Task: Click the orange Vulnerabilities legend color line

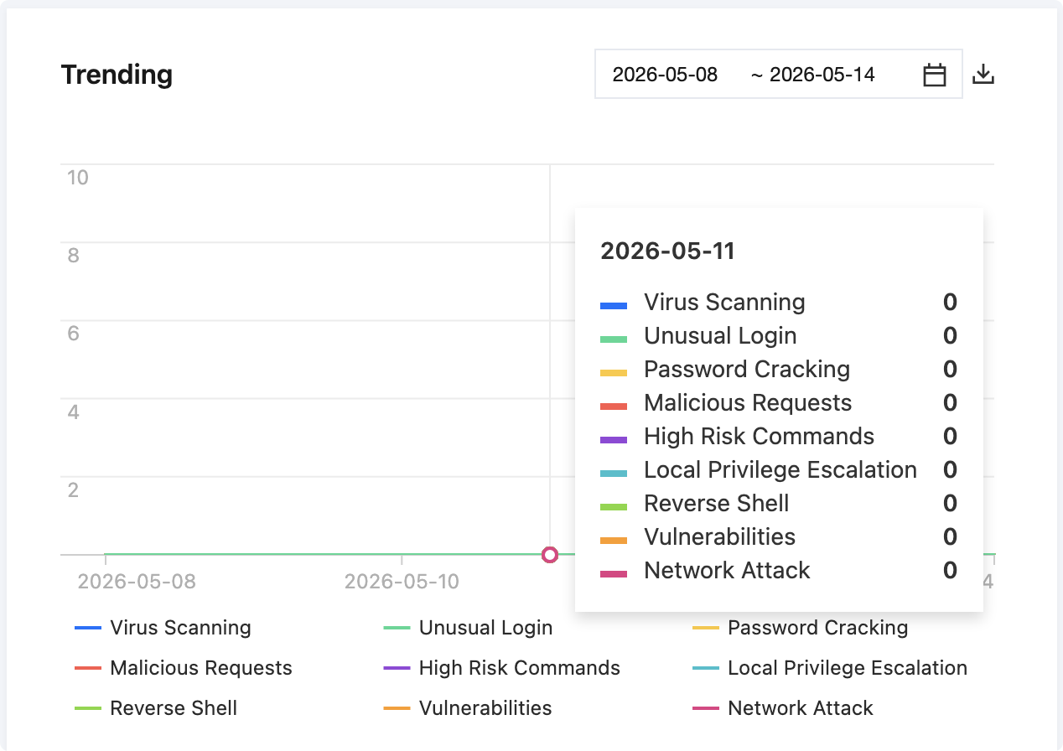Action: (x=397, y=708)
